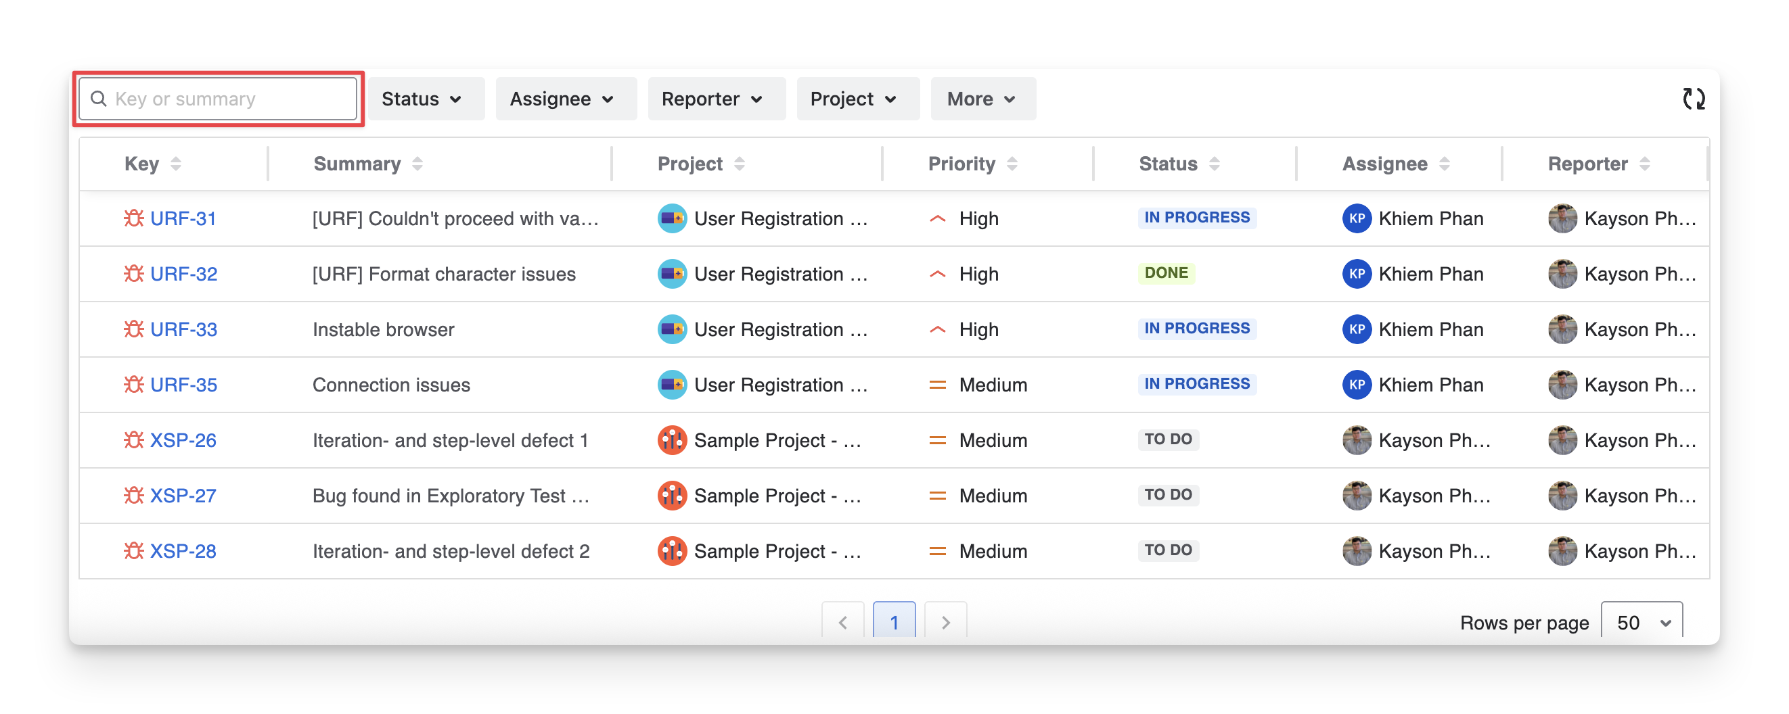The image size is (1789, 714).
Task: Open the Status filter dropdown
Action: pyautogui.click(x=422, y=99)
